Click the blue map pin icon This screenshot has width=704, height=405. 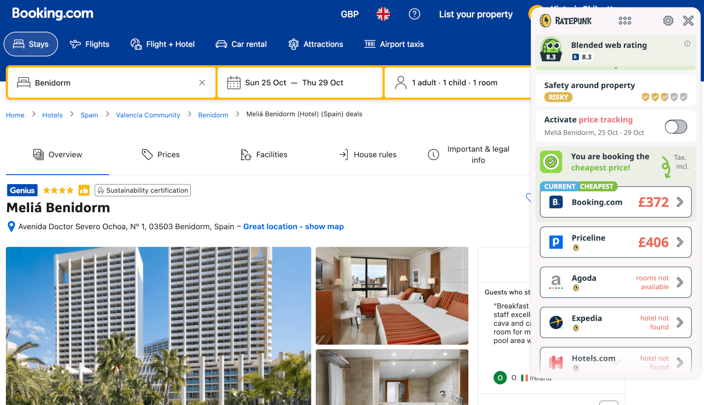pyautogui.click(x=11, y=226)
